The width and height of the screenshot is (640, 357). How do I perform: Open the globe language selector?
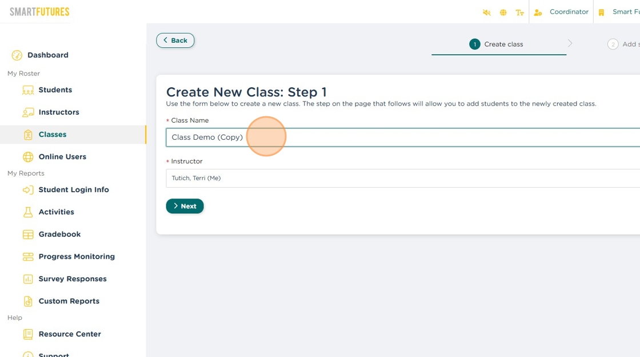click(503, 12)
